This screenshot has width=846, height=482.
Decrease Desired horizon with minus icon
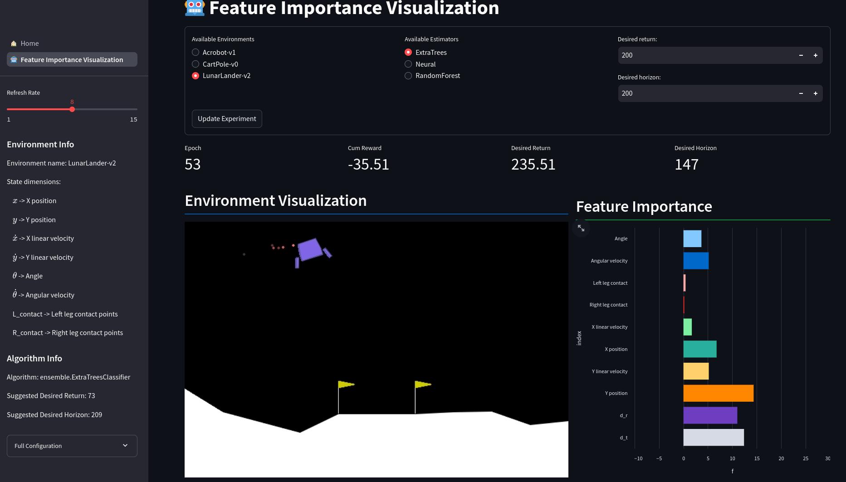(x=801, y=93)
